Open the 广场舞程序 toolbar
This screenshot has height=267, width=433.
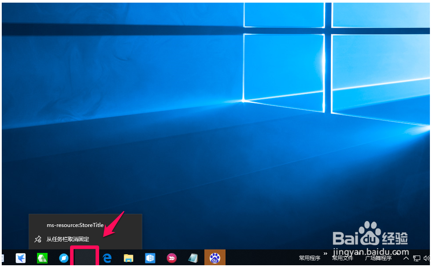[x=378, y=258]
